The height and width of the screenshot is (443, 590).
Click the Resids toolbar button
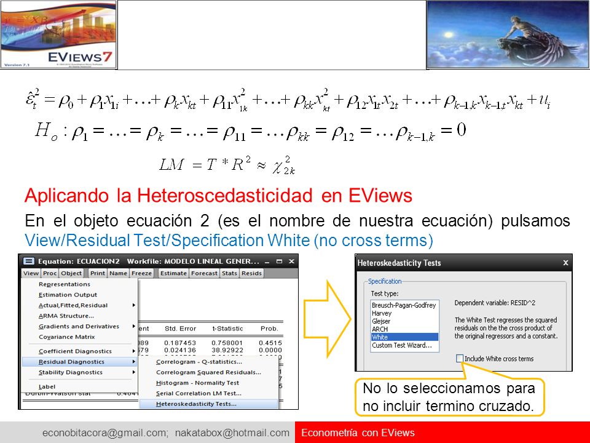(252, 273)
